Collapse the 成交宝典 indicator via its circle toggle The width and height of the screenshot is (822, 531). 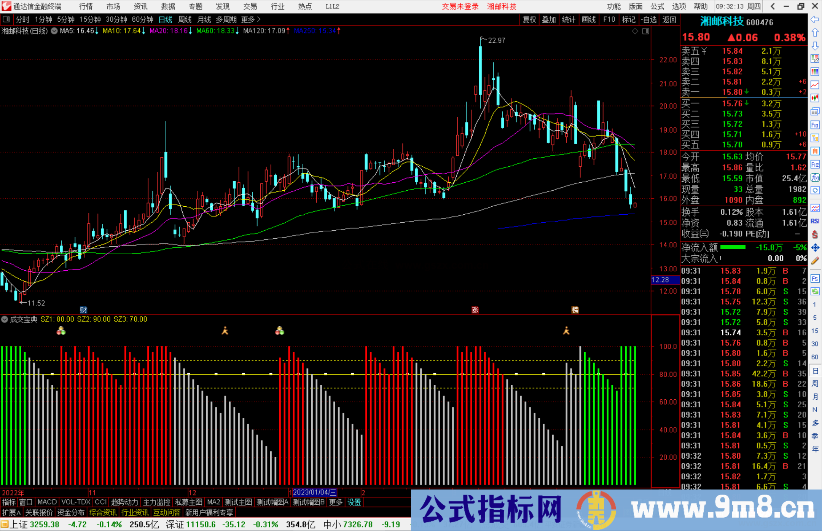(5, 319)
